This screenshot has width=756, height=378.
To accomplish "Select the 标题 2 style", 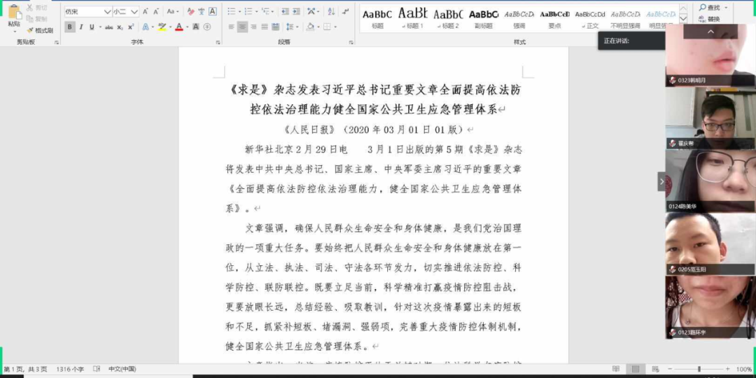I will 448,18.
